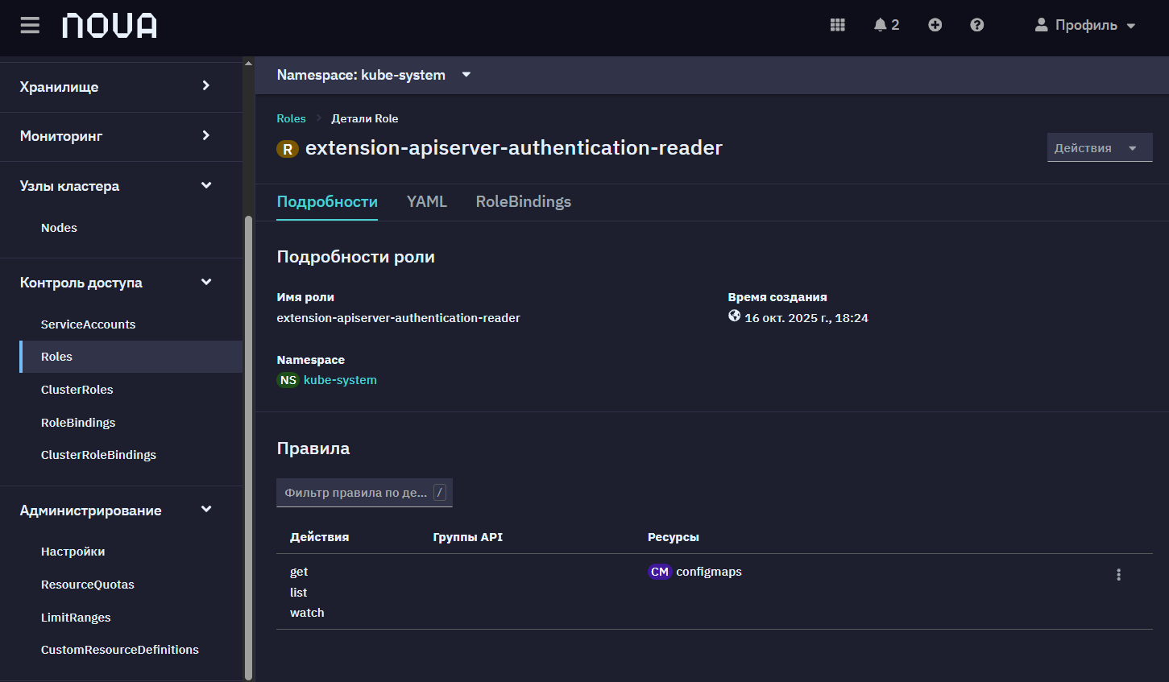
Task: Click the list action text
Action: pos(298,593)
